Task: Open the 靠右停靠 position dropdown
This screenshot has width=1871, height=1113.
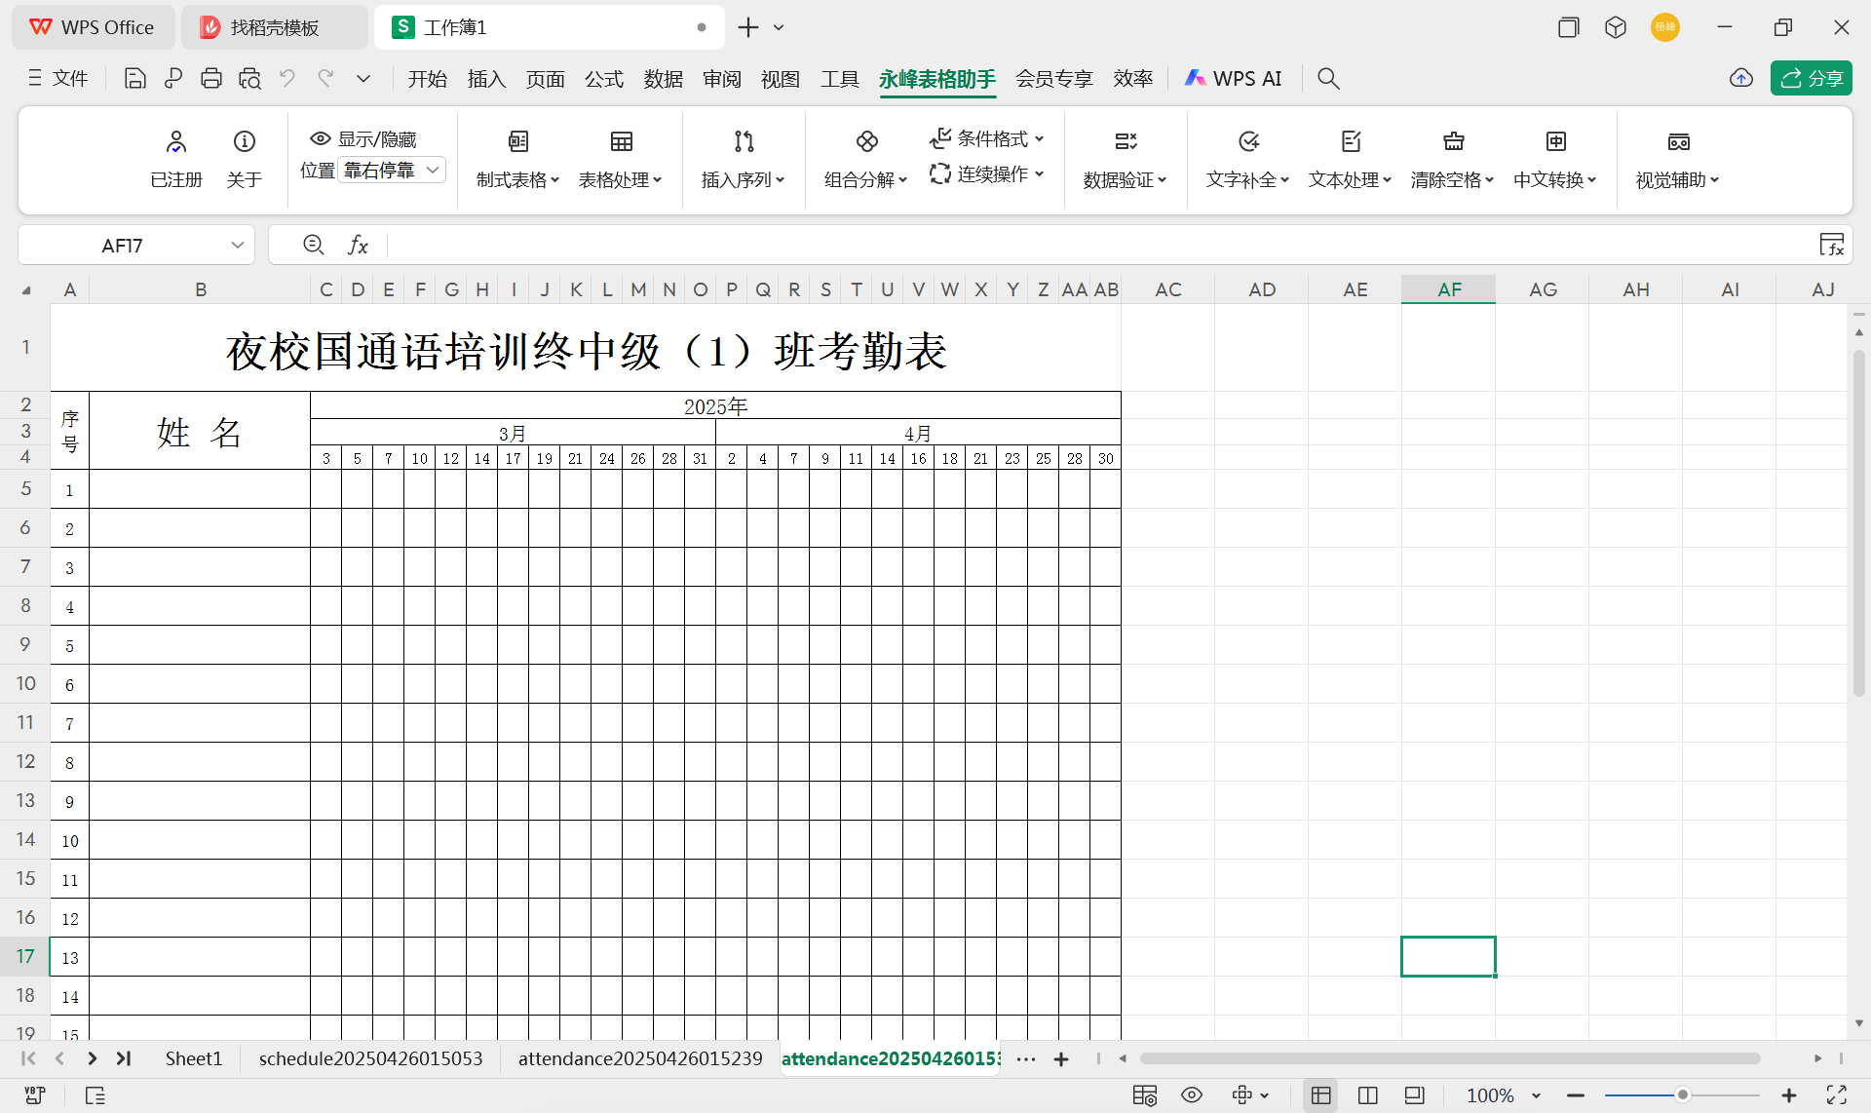Action: coord(390,169)
